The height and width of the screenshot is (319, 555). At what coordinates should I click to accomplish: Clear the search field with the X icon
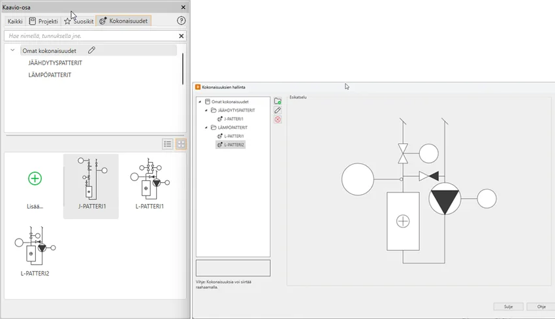pos(182,36)
